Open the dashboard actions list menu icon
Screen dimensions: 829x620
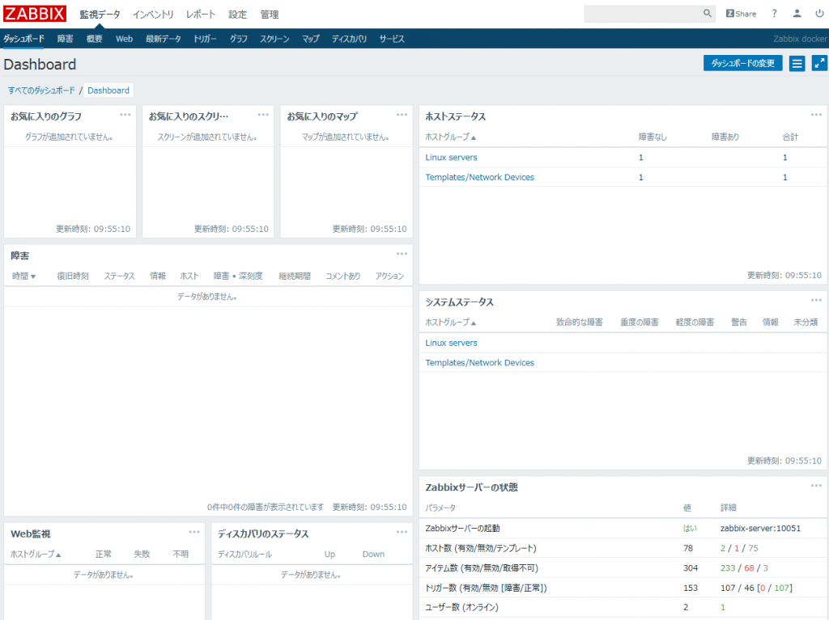coord(797,64)
